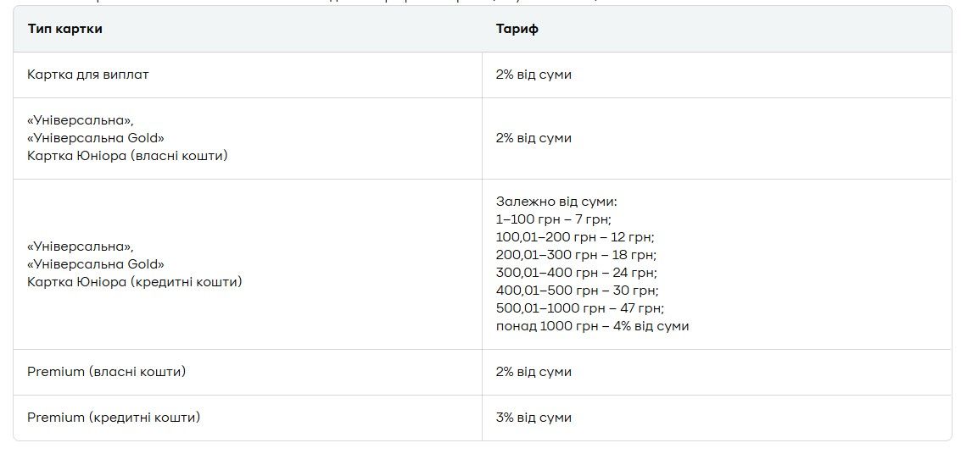Select the "100,01–200 грн – 12 грн" line
The image size is (961, 454).
(x=574, y=237)
